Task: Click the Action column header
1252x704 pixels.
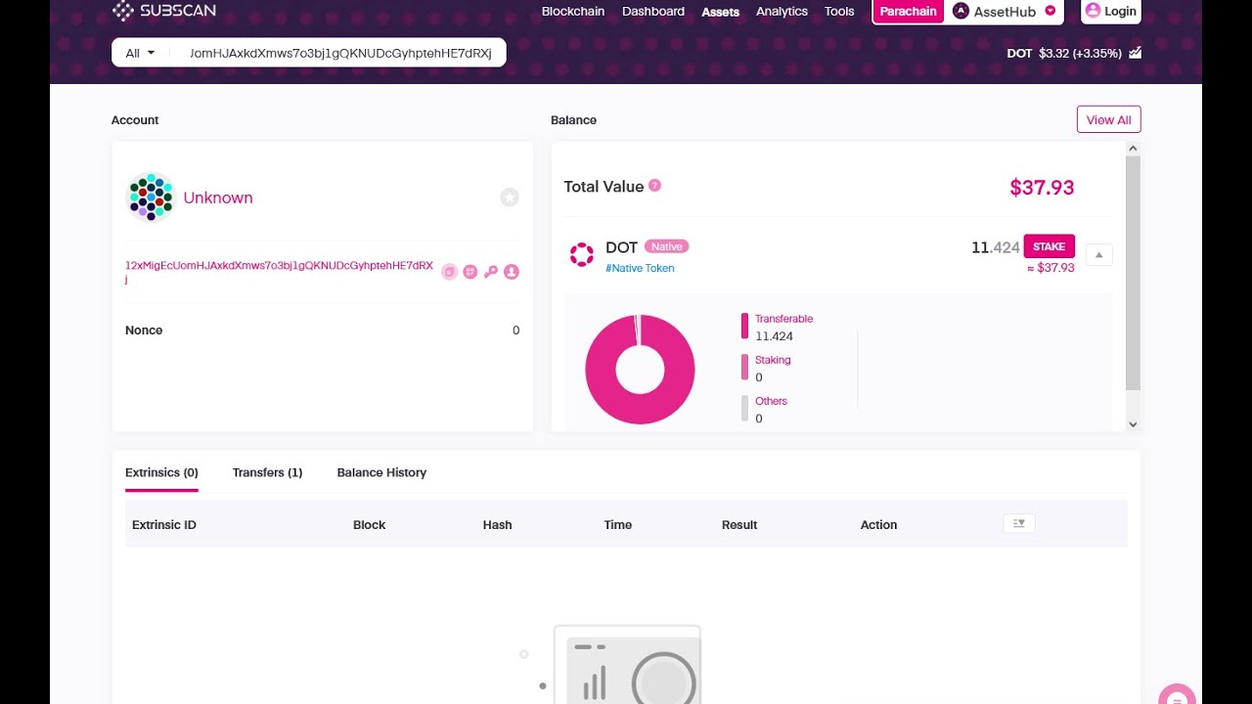Action: pyautogui.click(x=878, y=525)
